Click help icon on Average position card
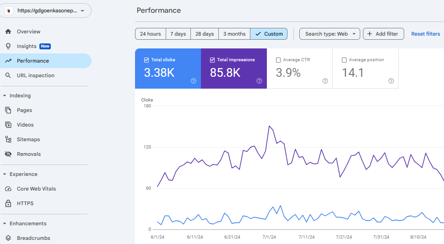 tap(391, 81)
